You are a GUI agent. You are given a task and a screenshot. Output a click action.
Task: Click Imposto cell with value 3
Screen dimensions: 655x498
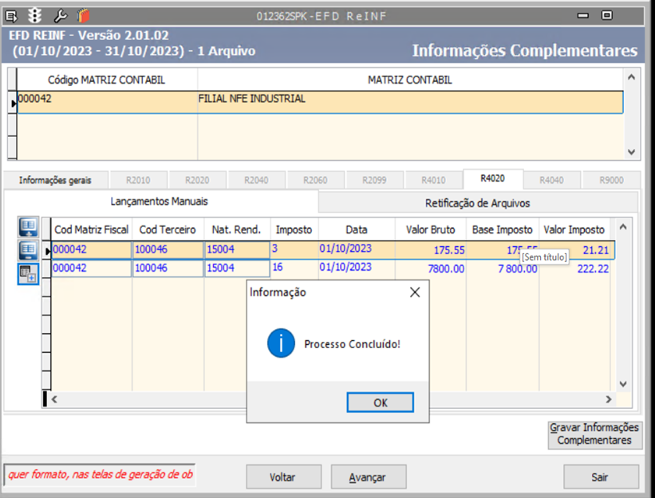[294, 249]
